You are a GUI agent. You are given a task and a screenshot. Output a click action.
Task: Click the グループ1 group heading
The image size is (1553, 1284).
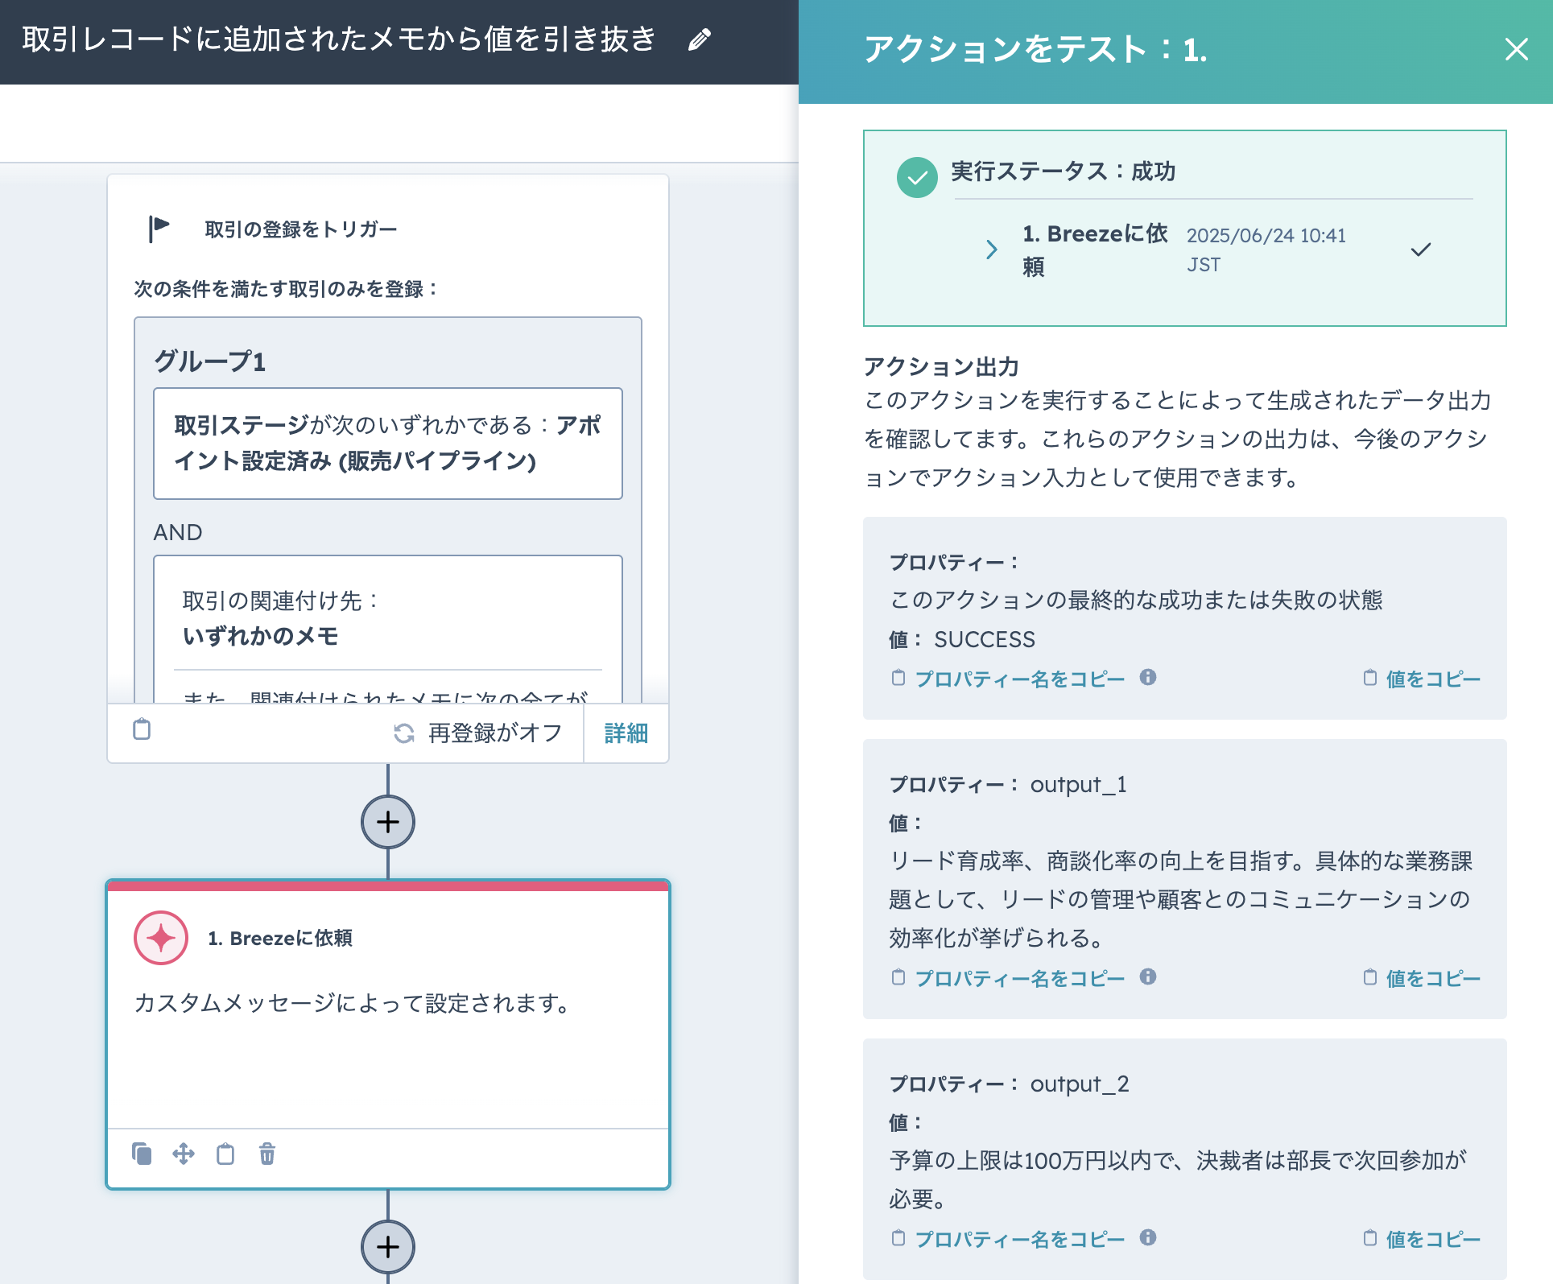(210, 361)
